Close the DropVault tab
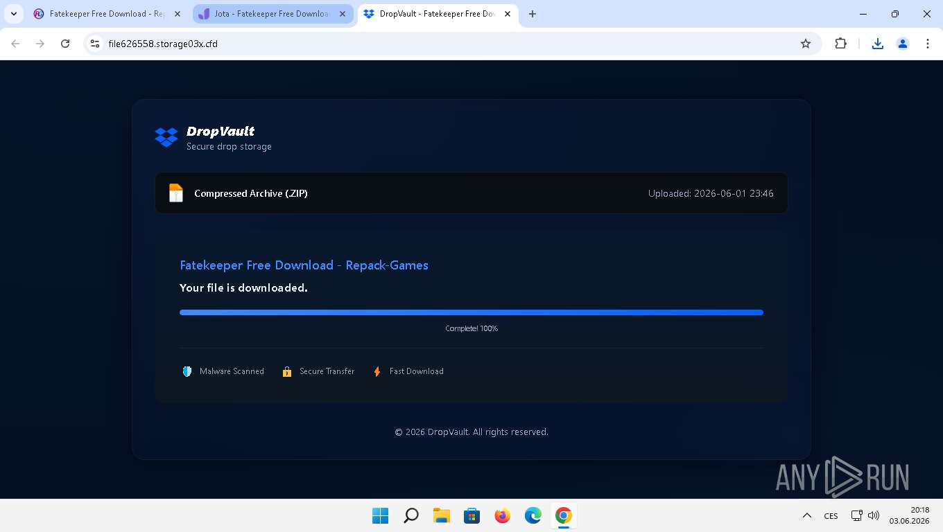The image size is (943, 532). tap(508, 14)
